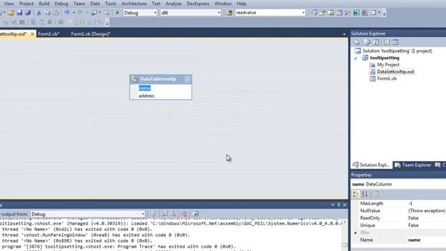Open the Build menu
This screenshot has height=251, width=446.
44,3
